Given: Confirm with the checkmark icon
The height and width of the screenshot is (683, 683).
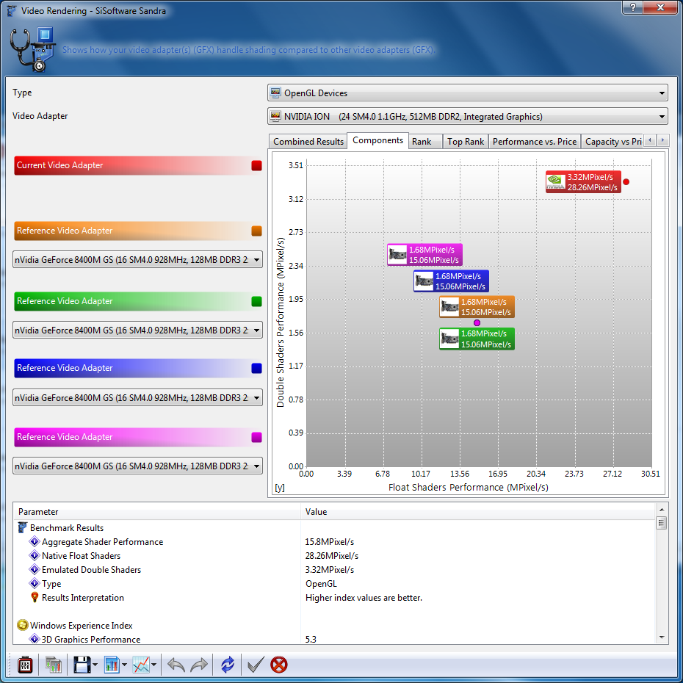Looking at the screenshot, I should coord(256,665).
